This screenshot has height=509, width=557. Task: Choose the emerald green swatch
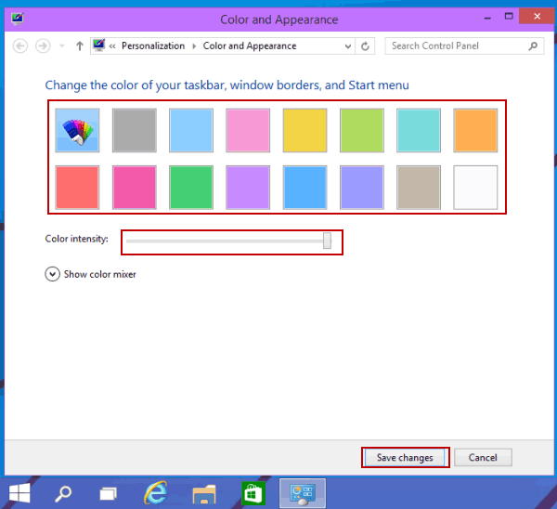[191, 188]
